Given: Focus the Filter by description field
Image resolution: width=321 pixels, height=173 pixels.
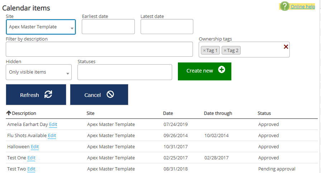Looking at the screenshot, I should pyautogui.click(x=99, y=49).
